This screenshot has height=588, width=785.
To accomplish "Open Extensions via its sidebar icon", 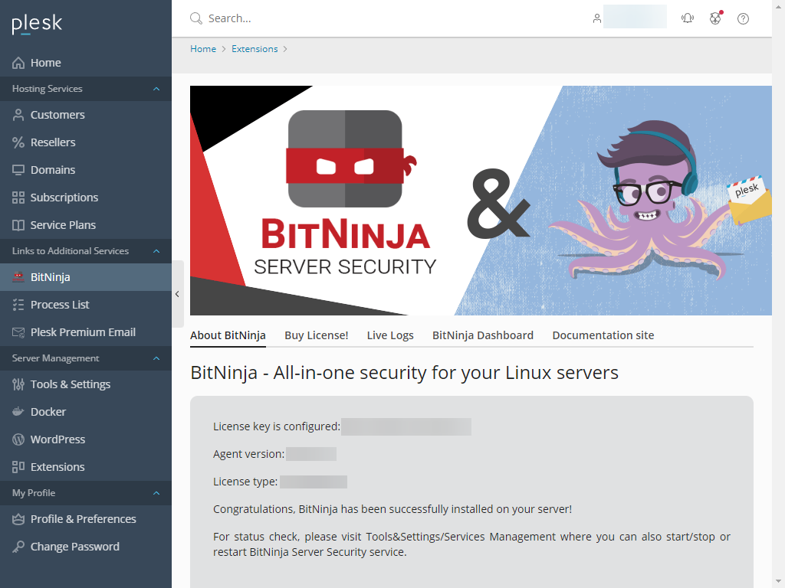I will pos(16,466).
